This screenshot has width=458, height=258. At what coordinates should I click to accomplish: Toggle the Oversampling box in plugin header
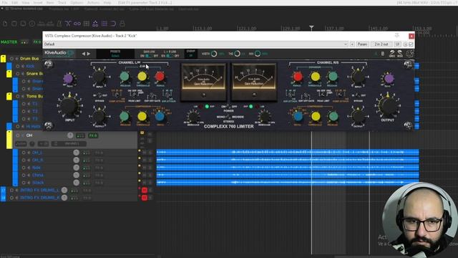point(191,54)
